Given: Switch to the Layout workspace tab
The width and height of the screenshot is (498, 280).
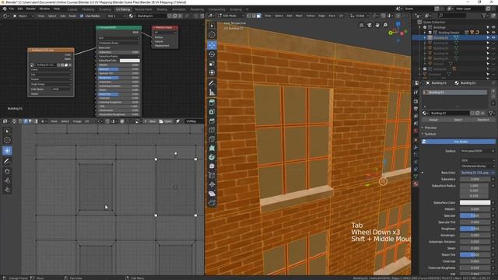Looking at the screenshot, I should click(72, 9).
